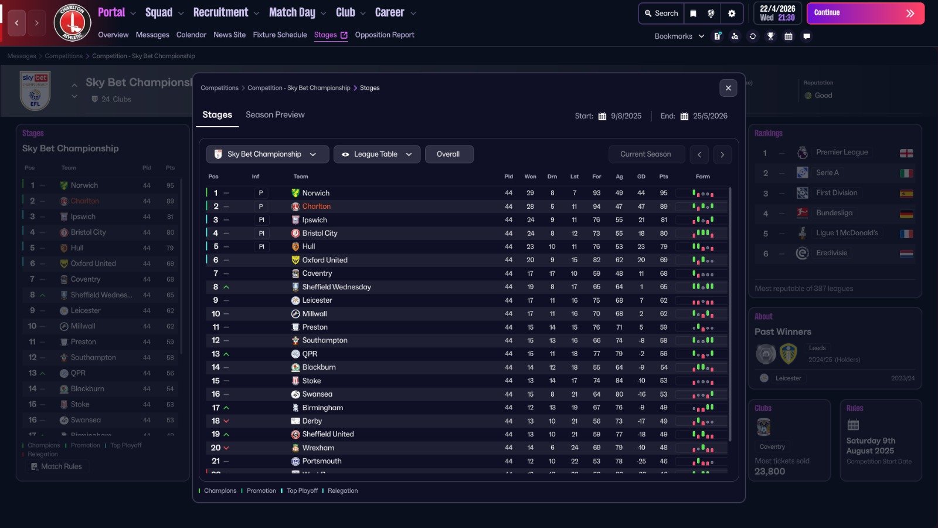Click the End date calendar icon

684,116
